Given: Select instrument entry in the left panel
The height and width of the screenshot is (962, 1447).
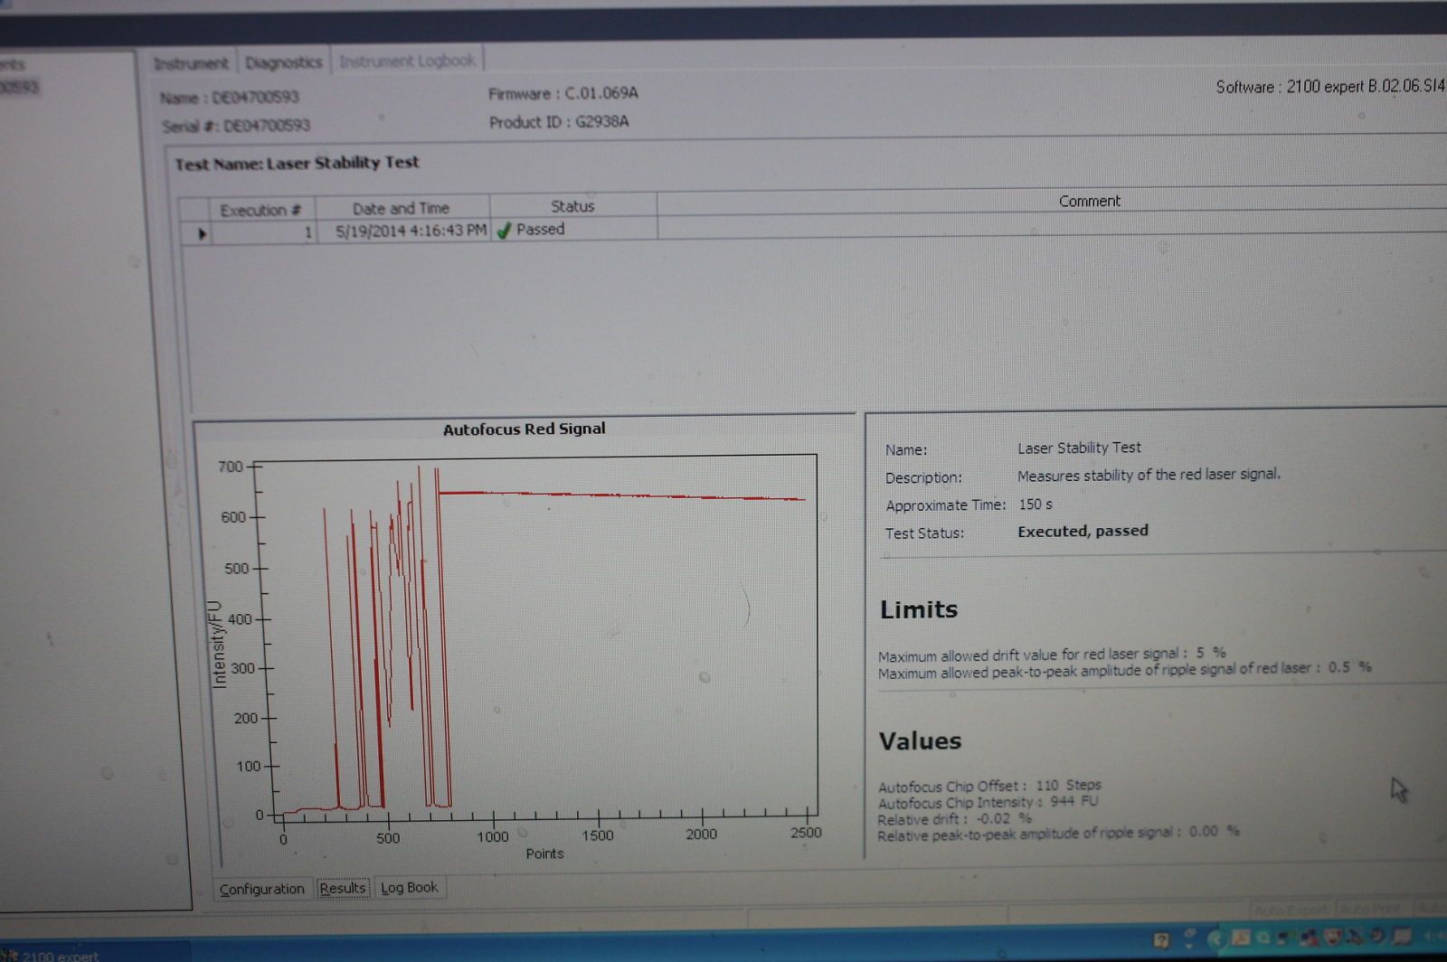Looking at the screenshot, I should point(18,87).
